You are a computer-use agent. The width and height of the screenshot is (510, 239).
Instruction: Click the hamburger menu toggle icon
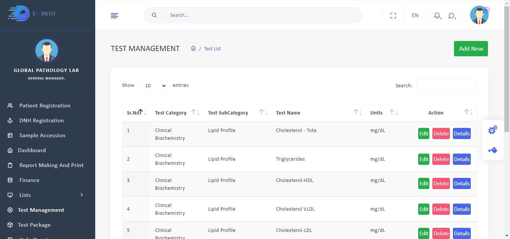pos(115,15)
